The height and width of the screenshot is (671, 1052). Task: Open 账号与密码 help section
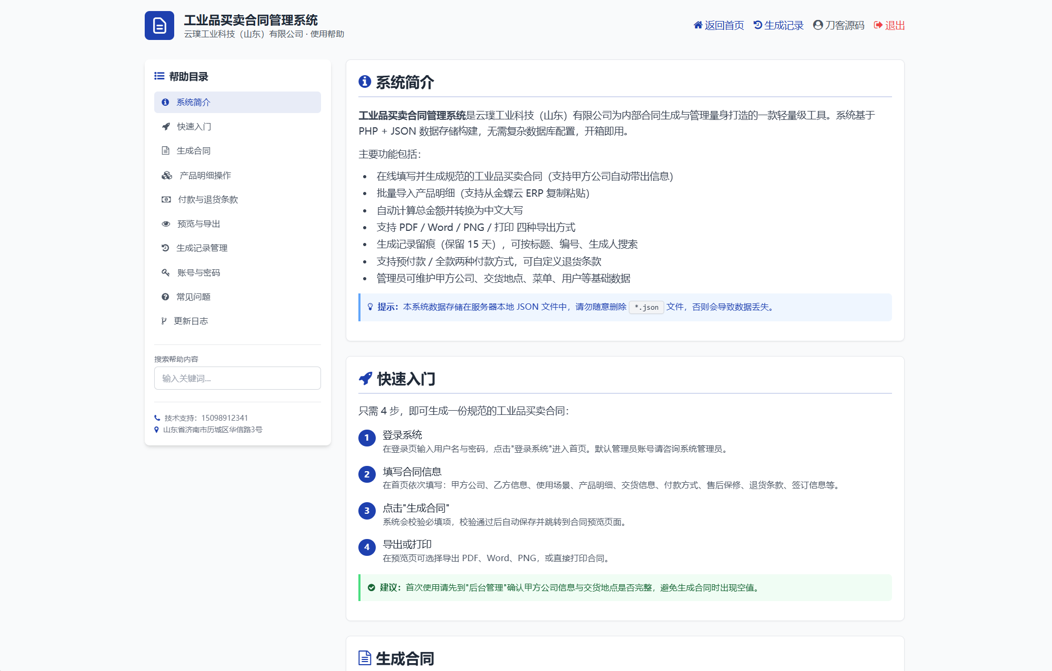tap(237, 272)
